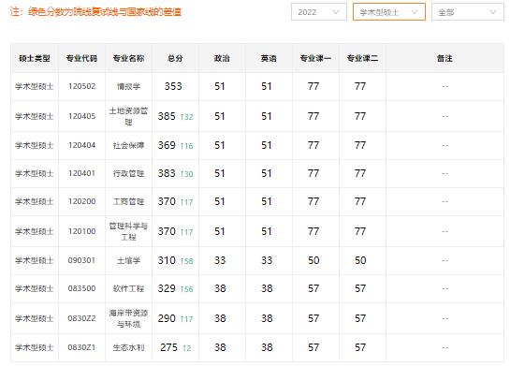
Task: Click total score 329
Action: click(x=167, y=288)
